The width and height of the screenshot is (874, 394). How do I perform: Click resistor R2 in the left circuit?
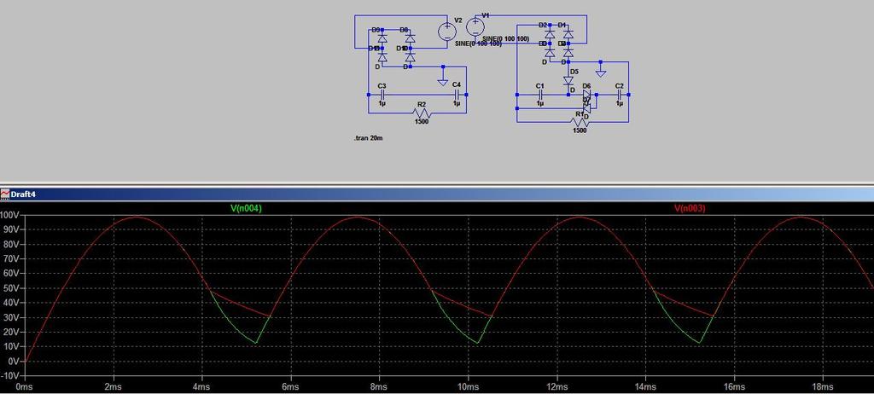click(422, 113)
